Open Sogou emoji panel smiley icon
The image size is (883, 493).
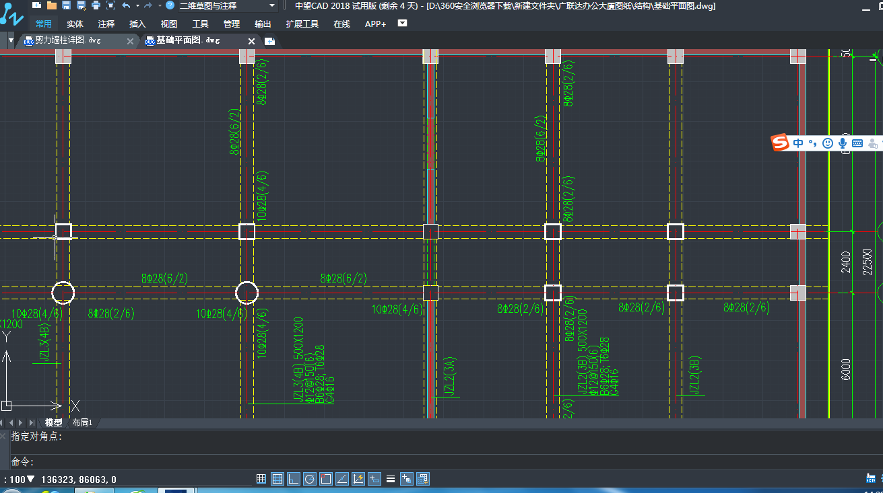click(827, 143)
